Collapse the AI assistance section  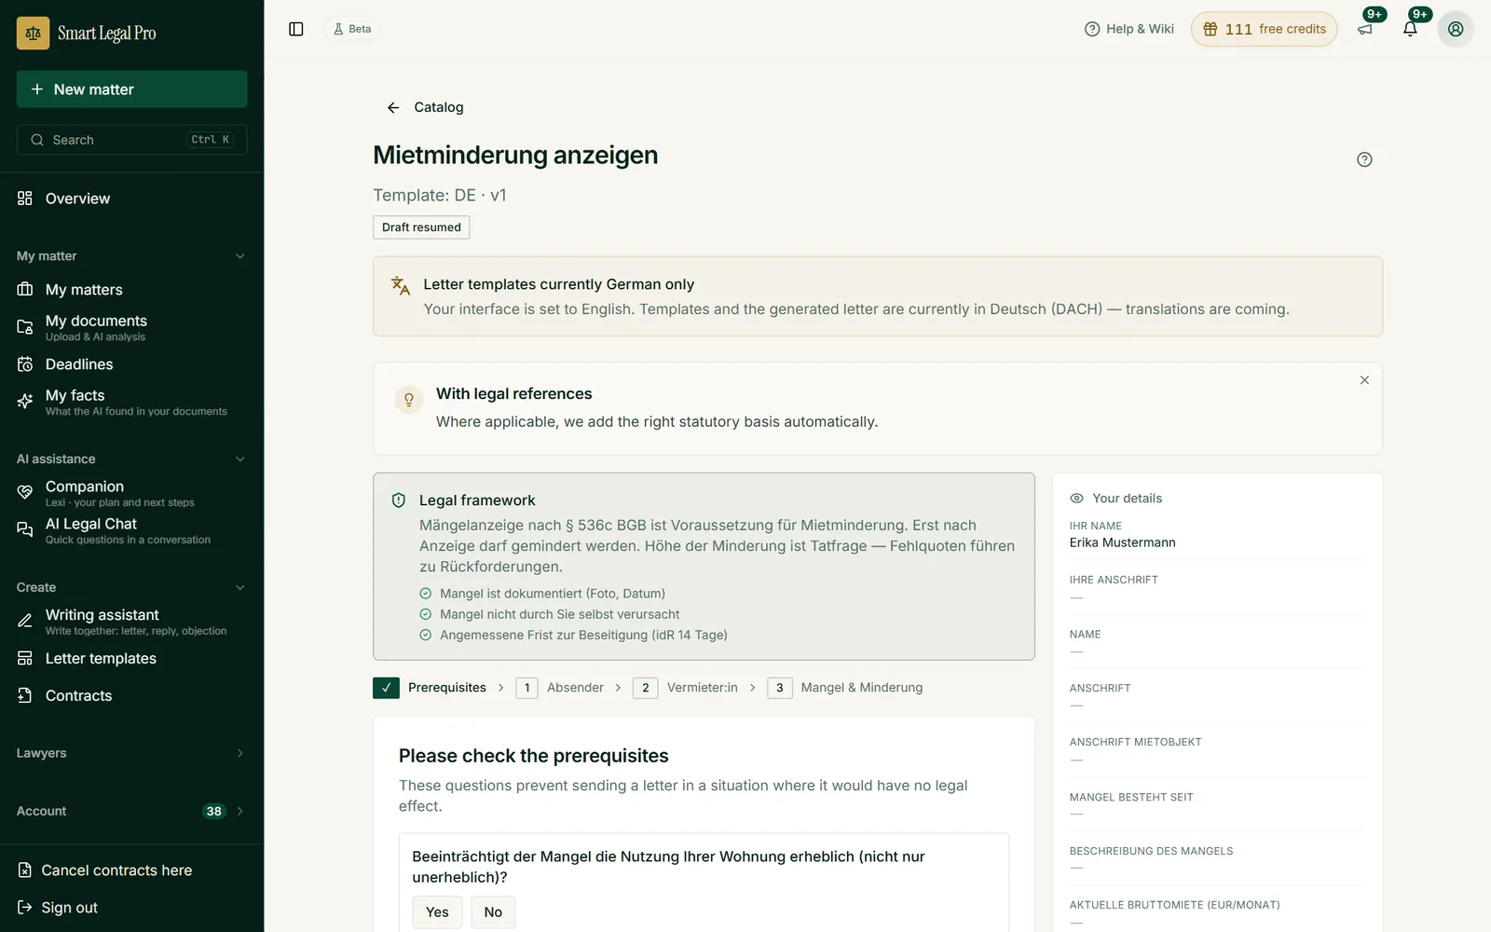(x=131, y=459)
